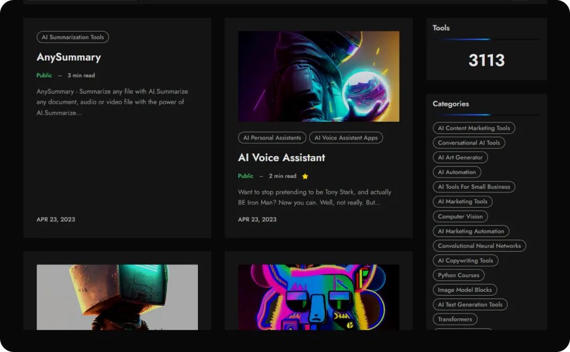Viewport: 570px width, 352px height.
Task: Open AI Tools For Small Business category
Action: click(474, 187)
